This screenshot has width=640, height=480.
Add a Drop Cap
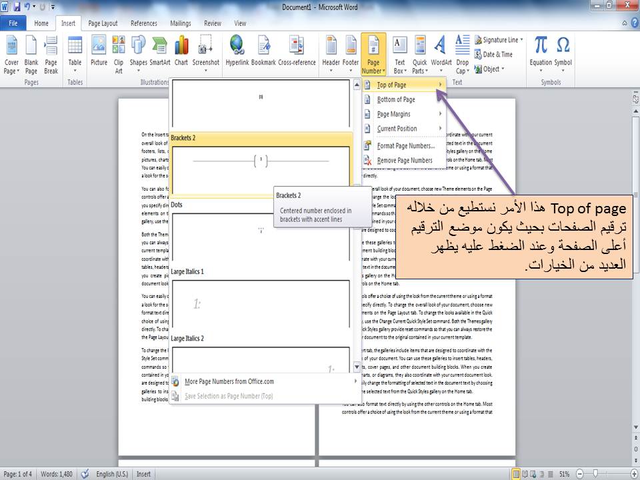462,55
